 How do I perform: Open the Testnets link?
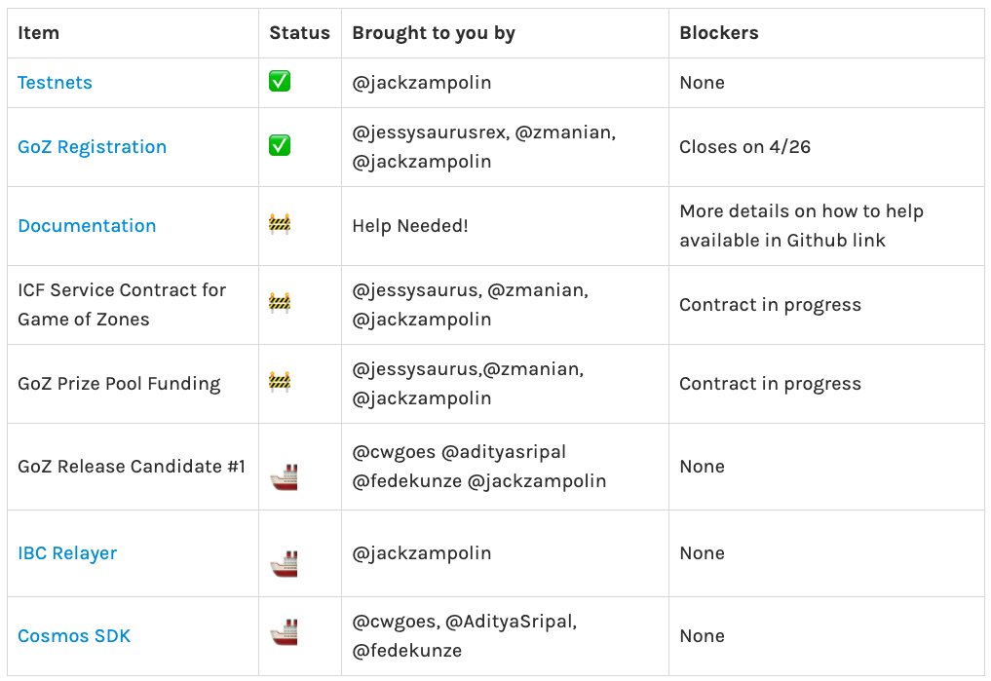pos(55,83)
